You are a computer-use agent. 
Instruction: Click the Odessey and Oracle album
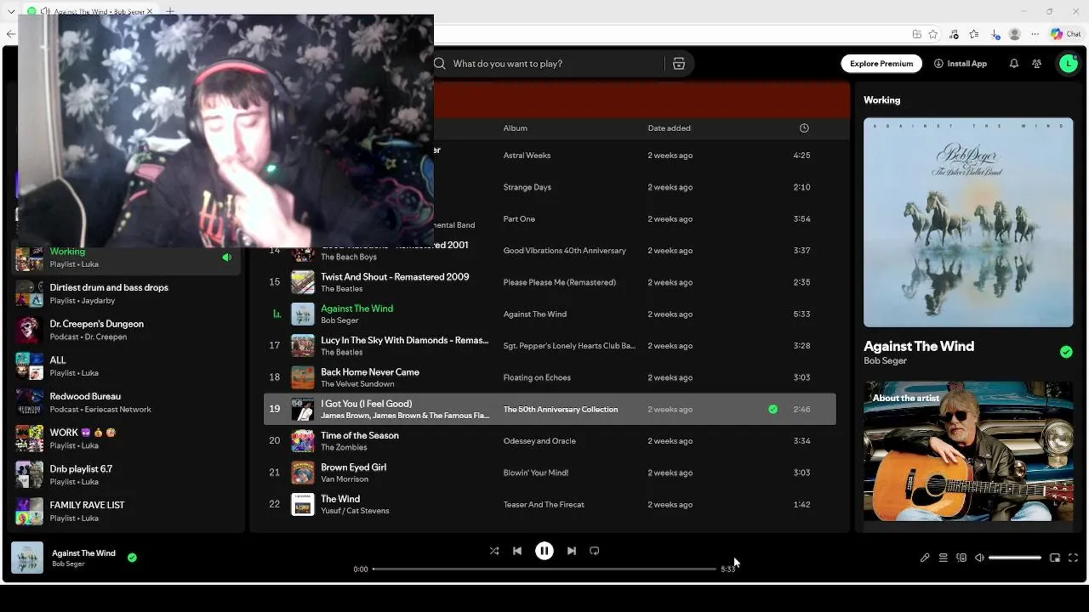pyautogui.click(x=539, y=441)
